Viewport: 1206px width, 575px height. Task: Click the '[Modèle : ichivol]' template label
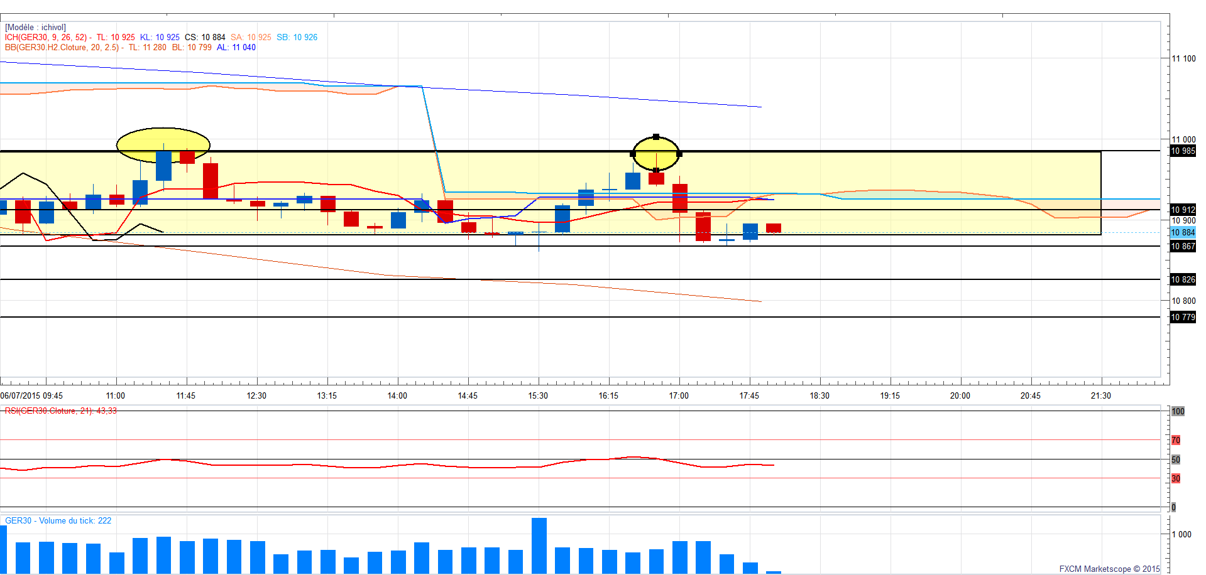pos(35,28)
